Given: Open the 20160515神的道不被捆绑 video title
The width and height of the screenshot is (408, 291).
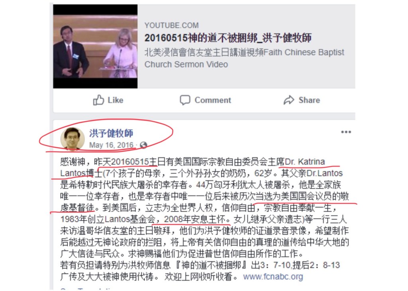Looking at the screenshot, I should point(228,38).
